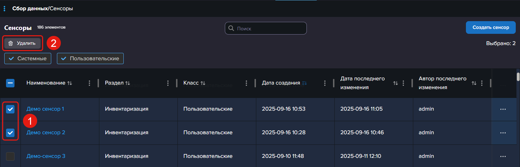Check the Демо-сенсор 3 row checkbox
Image resolution: width=520 pixels, height=167 pixels.
[10, 156]
